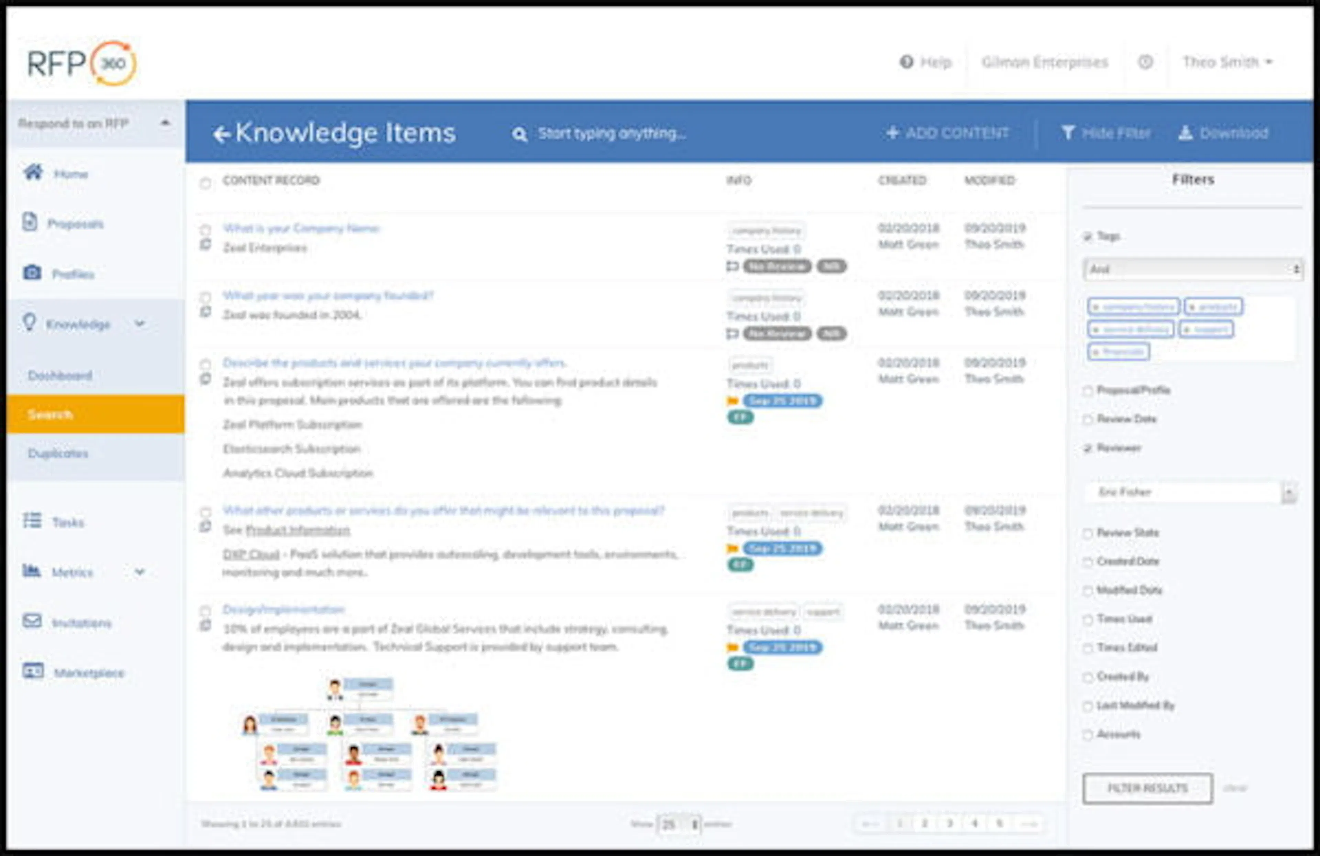Open the And tags operator dropdown
Image resolution: width=1320 pixels, height=856 pixels.
(x=1192, y=269)
